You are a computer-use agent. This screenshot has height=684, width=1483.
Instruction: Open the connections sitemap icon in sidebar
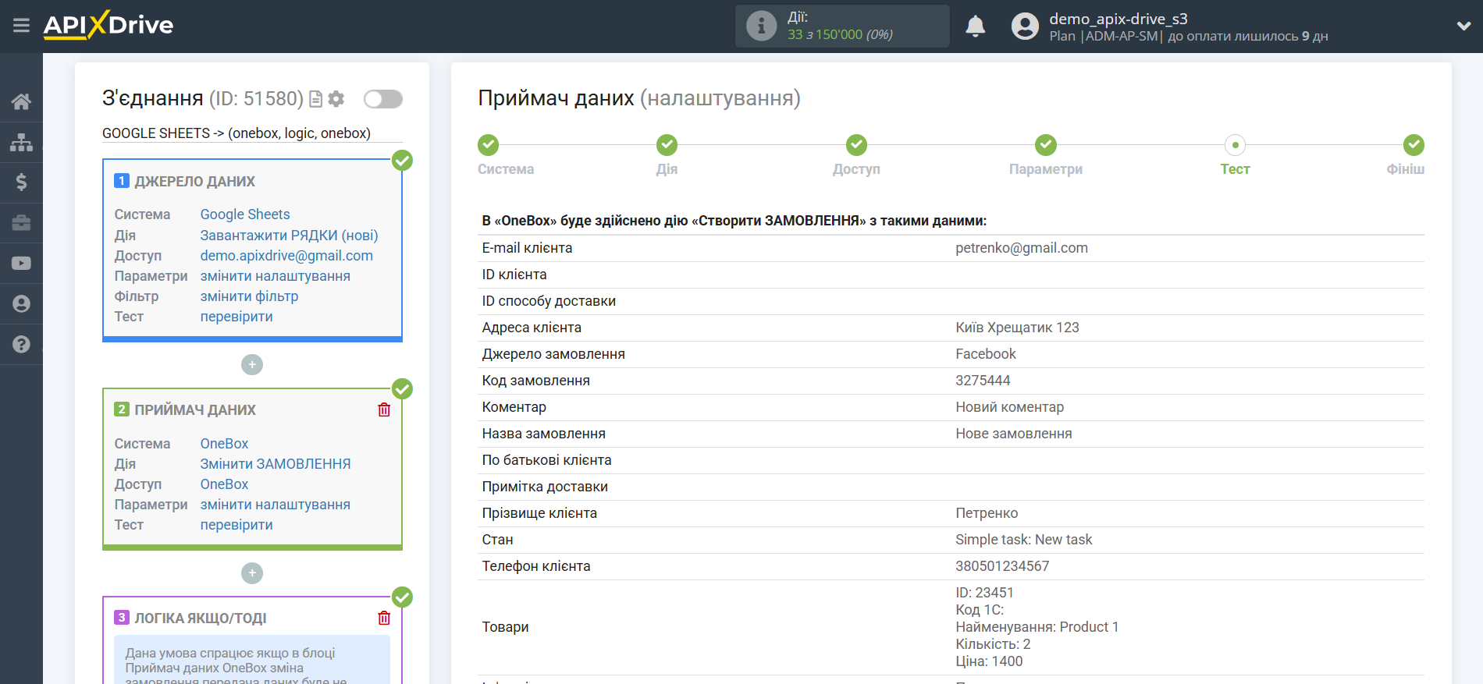coord(21,142)
